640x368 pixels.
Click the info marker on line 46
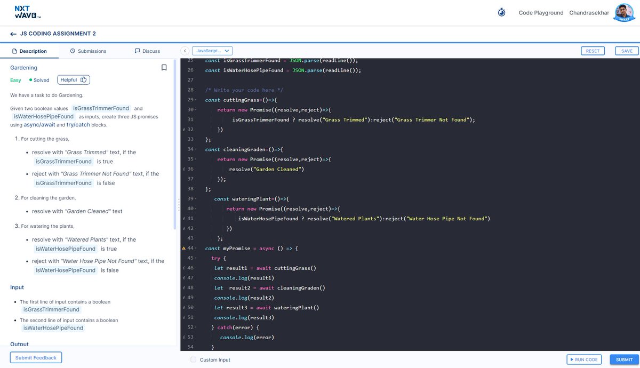[184, 268]
